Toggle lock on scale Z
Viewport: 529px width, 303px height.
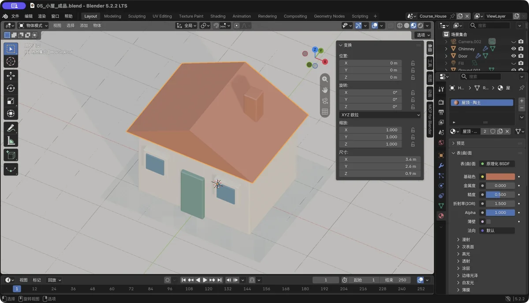413,144
